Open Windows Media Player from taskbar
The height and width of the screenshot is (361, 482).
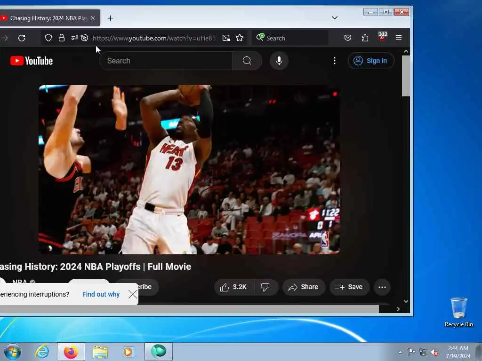point(129,352)
